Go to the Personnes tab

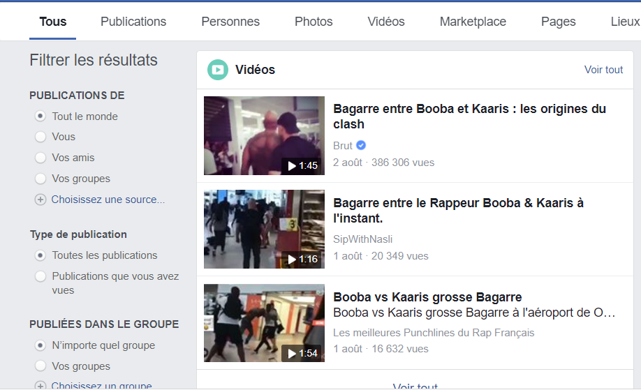230,22
